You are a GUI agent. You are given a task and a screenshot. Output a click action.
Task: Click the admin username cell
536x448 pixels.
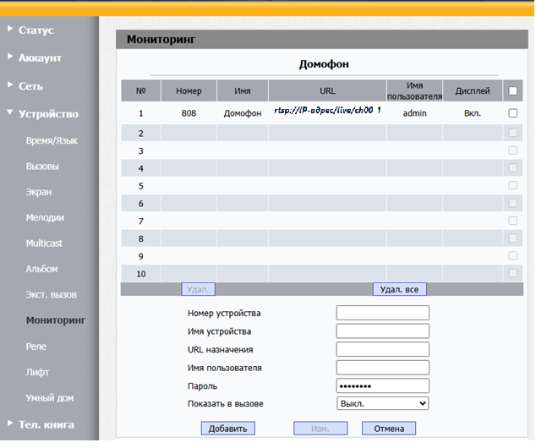pos(414,113)
